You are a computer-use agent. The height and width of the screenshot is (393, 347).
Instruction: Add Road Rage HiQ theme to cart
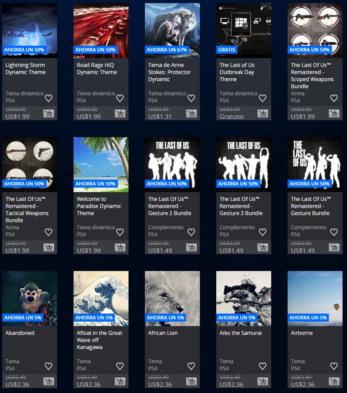tap(120, 114)
